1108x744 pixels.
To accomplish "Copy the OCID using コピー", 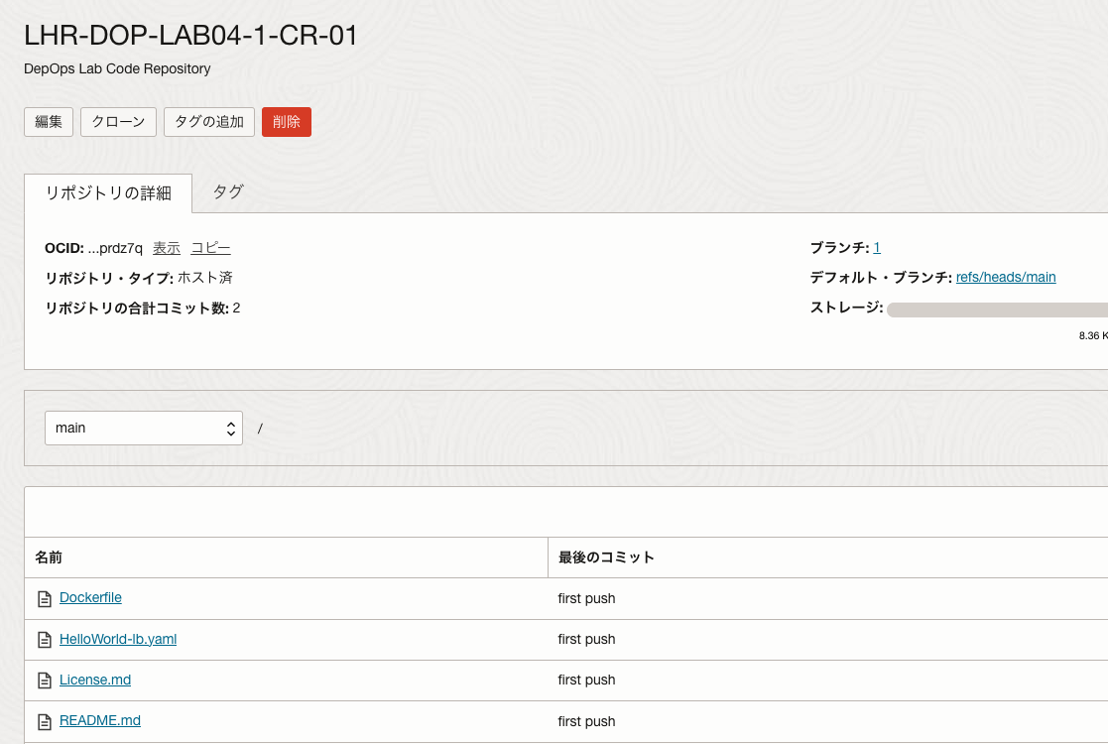I will (210, 248).
